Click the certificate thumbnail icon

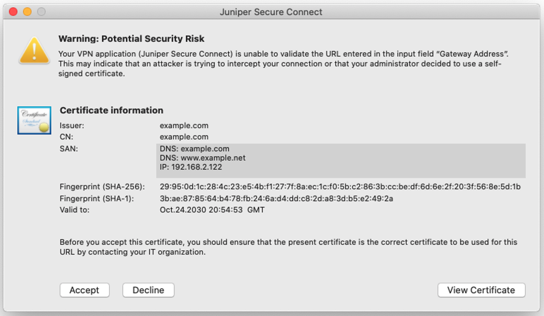click(x=34, y=121)
